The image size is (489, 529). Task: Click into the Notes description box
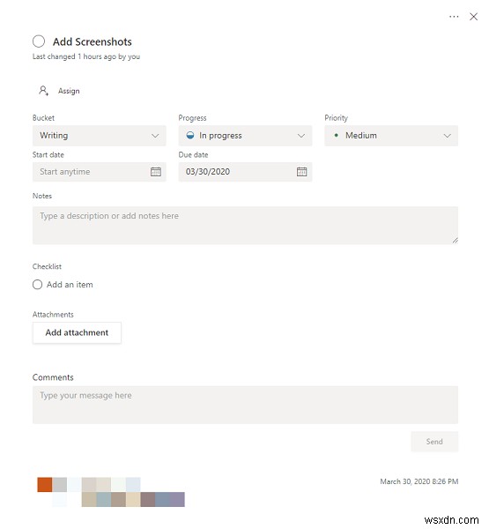tap(245, 226)
